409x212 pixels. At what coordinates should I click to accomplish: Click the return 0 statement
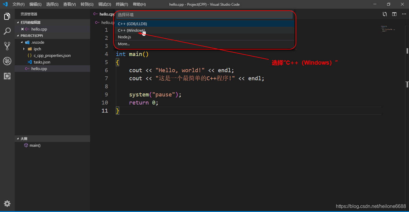point(144,103)
